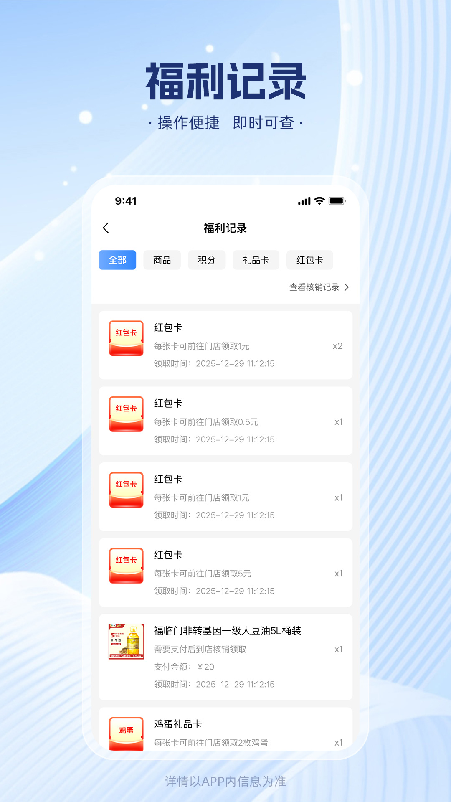Open 福临门 soybean oil product thumbnail
This screenshot has width=451, height=802.
click(x=126, y=641)
